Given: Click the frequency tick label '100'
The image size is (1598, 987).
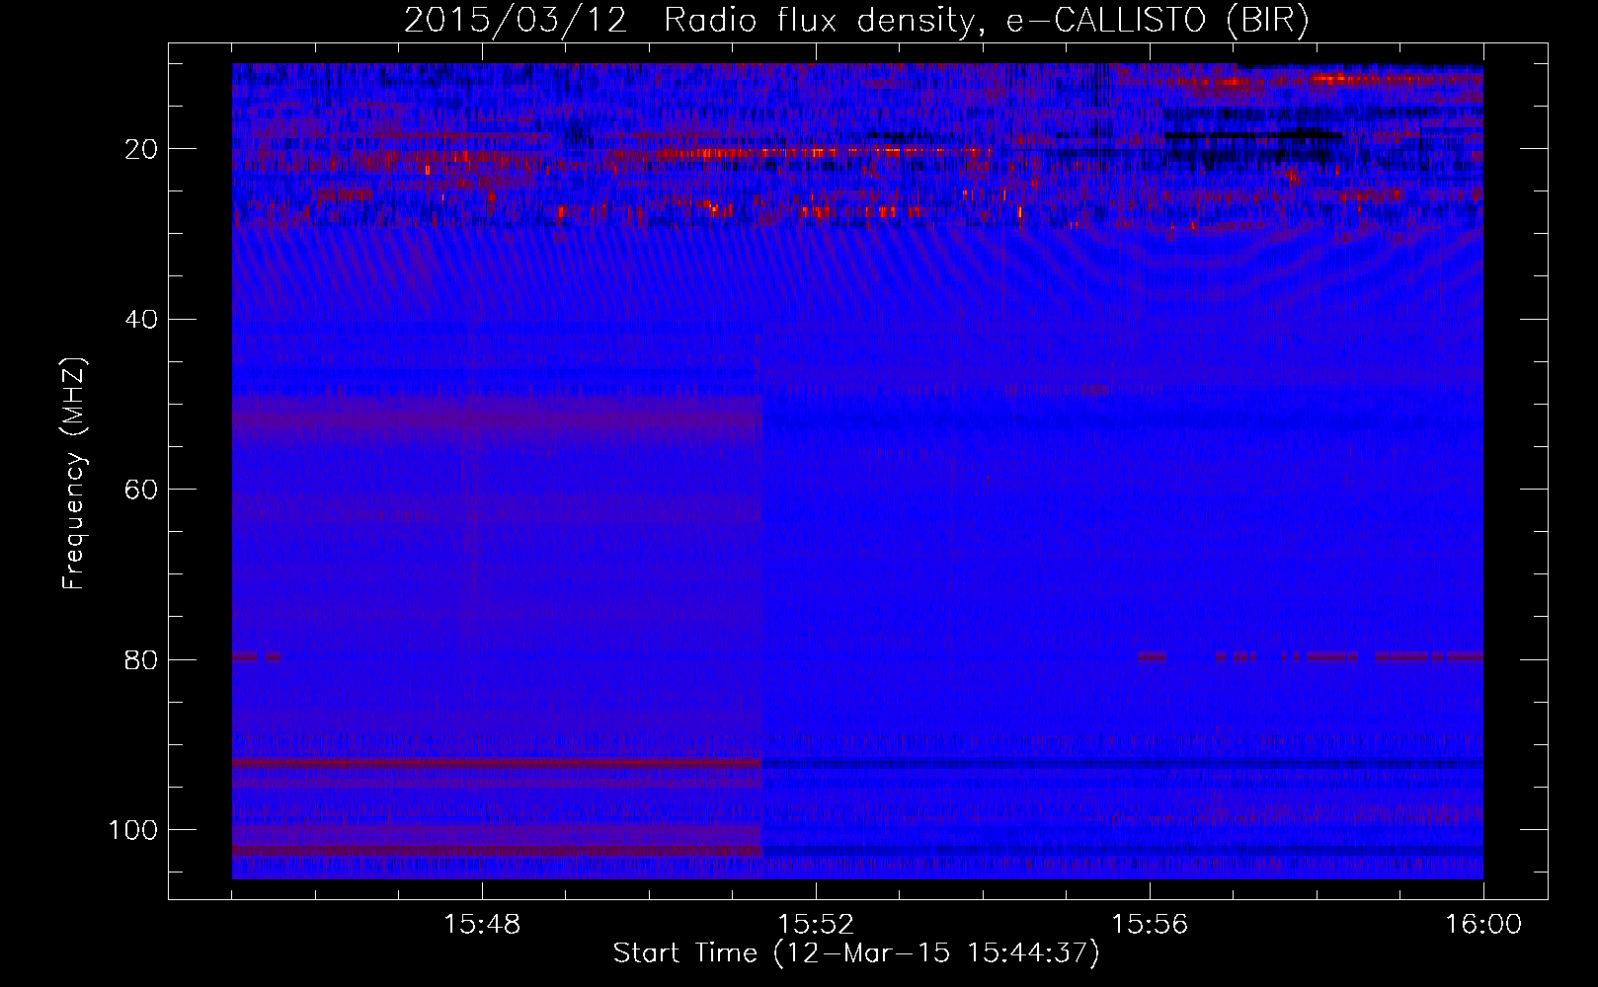Looking at the screenshot, I should (x=133, y=830).
